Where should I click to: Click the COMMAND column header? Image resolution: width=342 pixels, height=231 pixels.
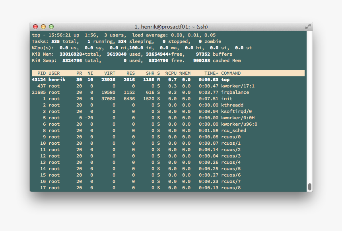pyautogui.click(x=231, y=73)
